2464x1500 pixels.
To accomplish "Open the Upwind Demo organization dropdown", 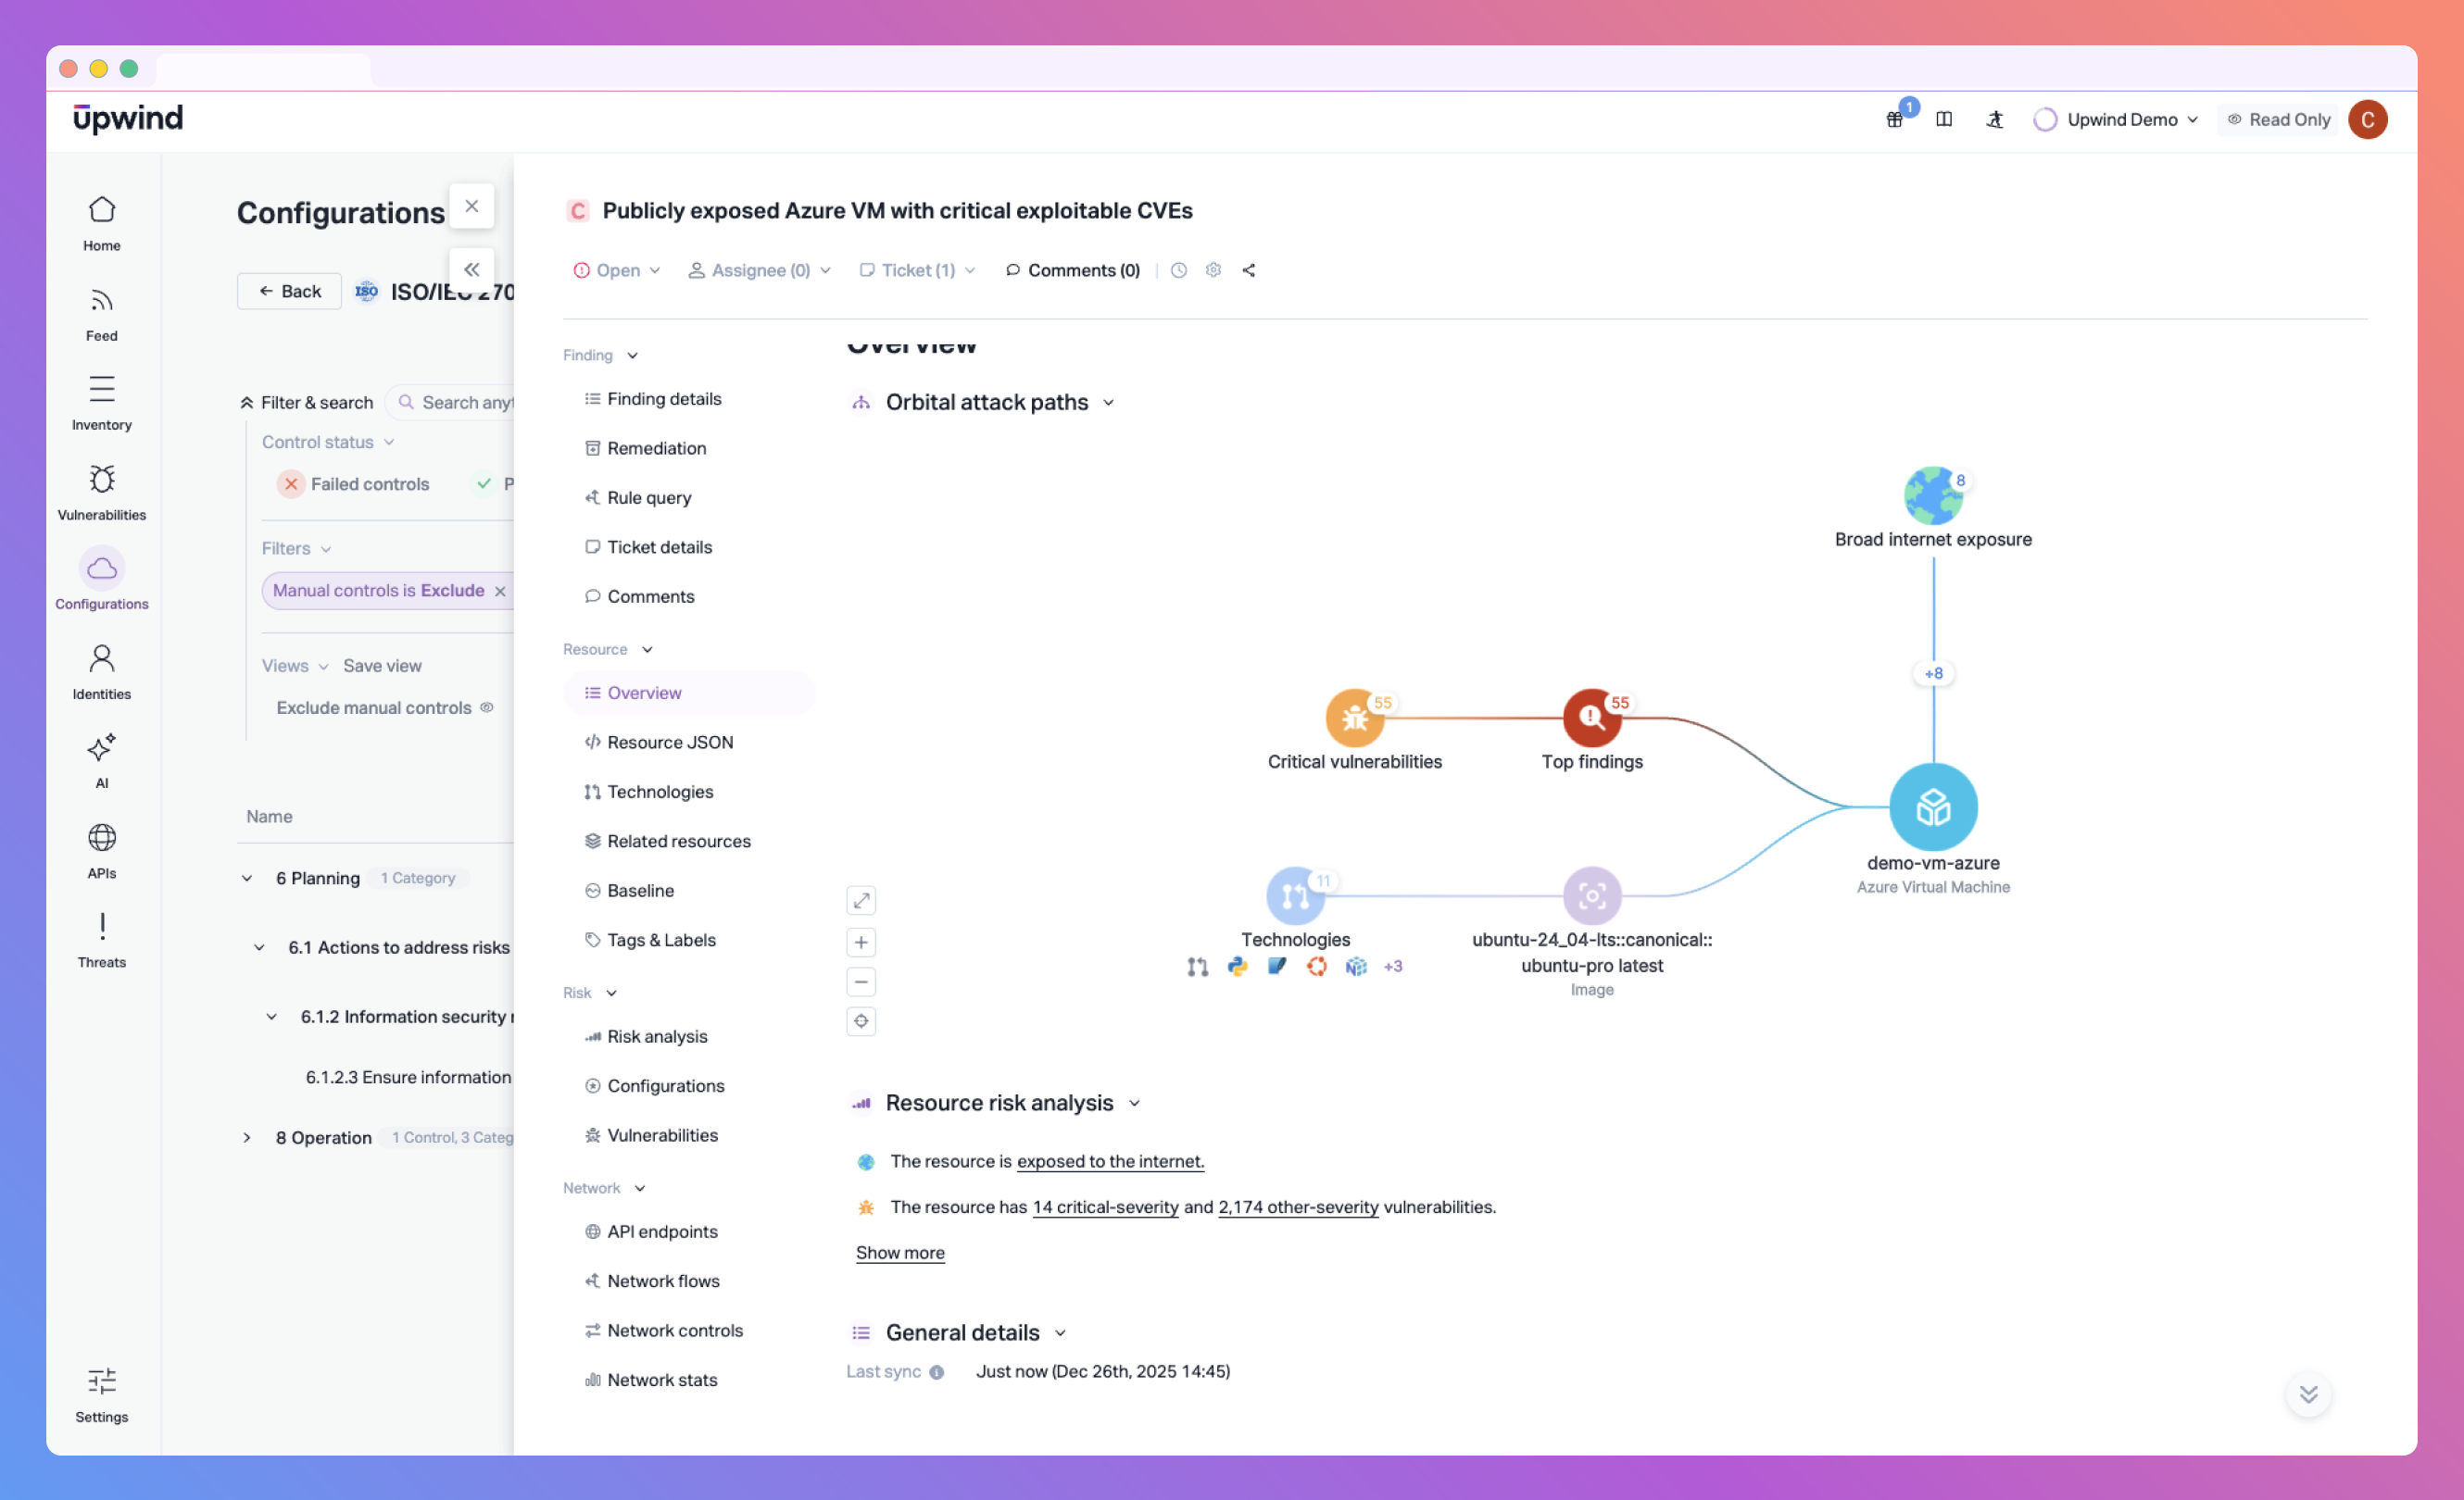I will (2120, 119).
